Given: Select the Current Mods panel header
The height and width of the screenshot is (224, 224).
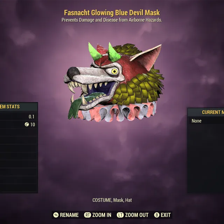Looking at the screenshot, I should coord(206,112).
